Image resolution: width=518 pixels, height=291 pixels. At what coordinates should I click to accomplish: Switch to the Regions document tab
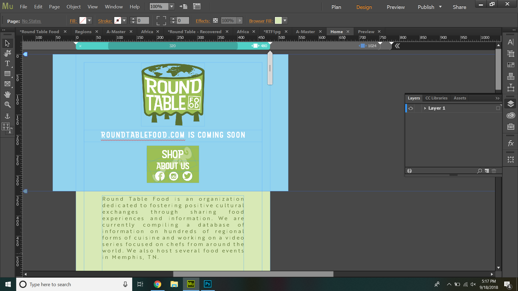tap(83, 32)
